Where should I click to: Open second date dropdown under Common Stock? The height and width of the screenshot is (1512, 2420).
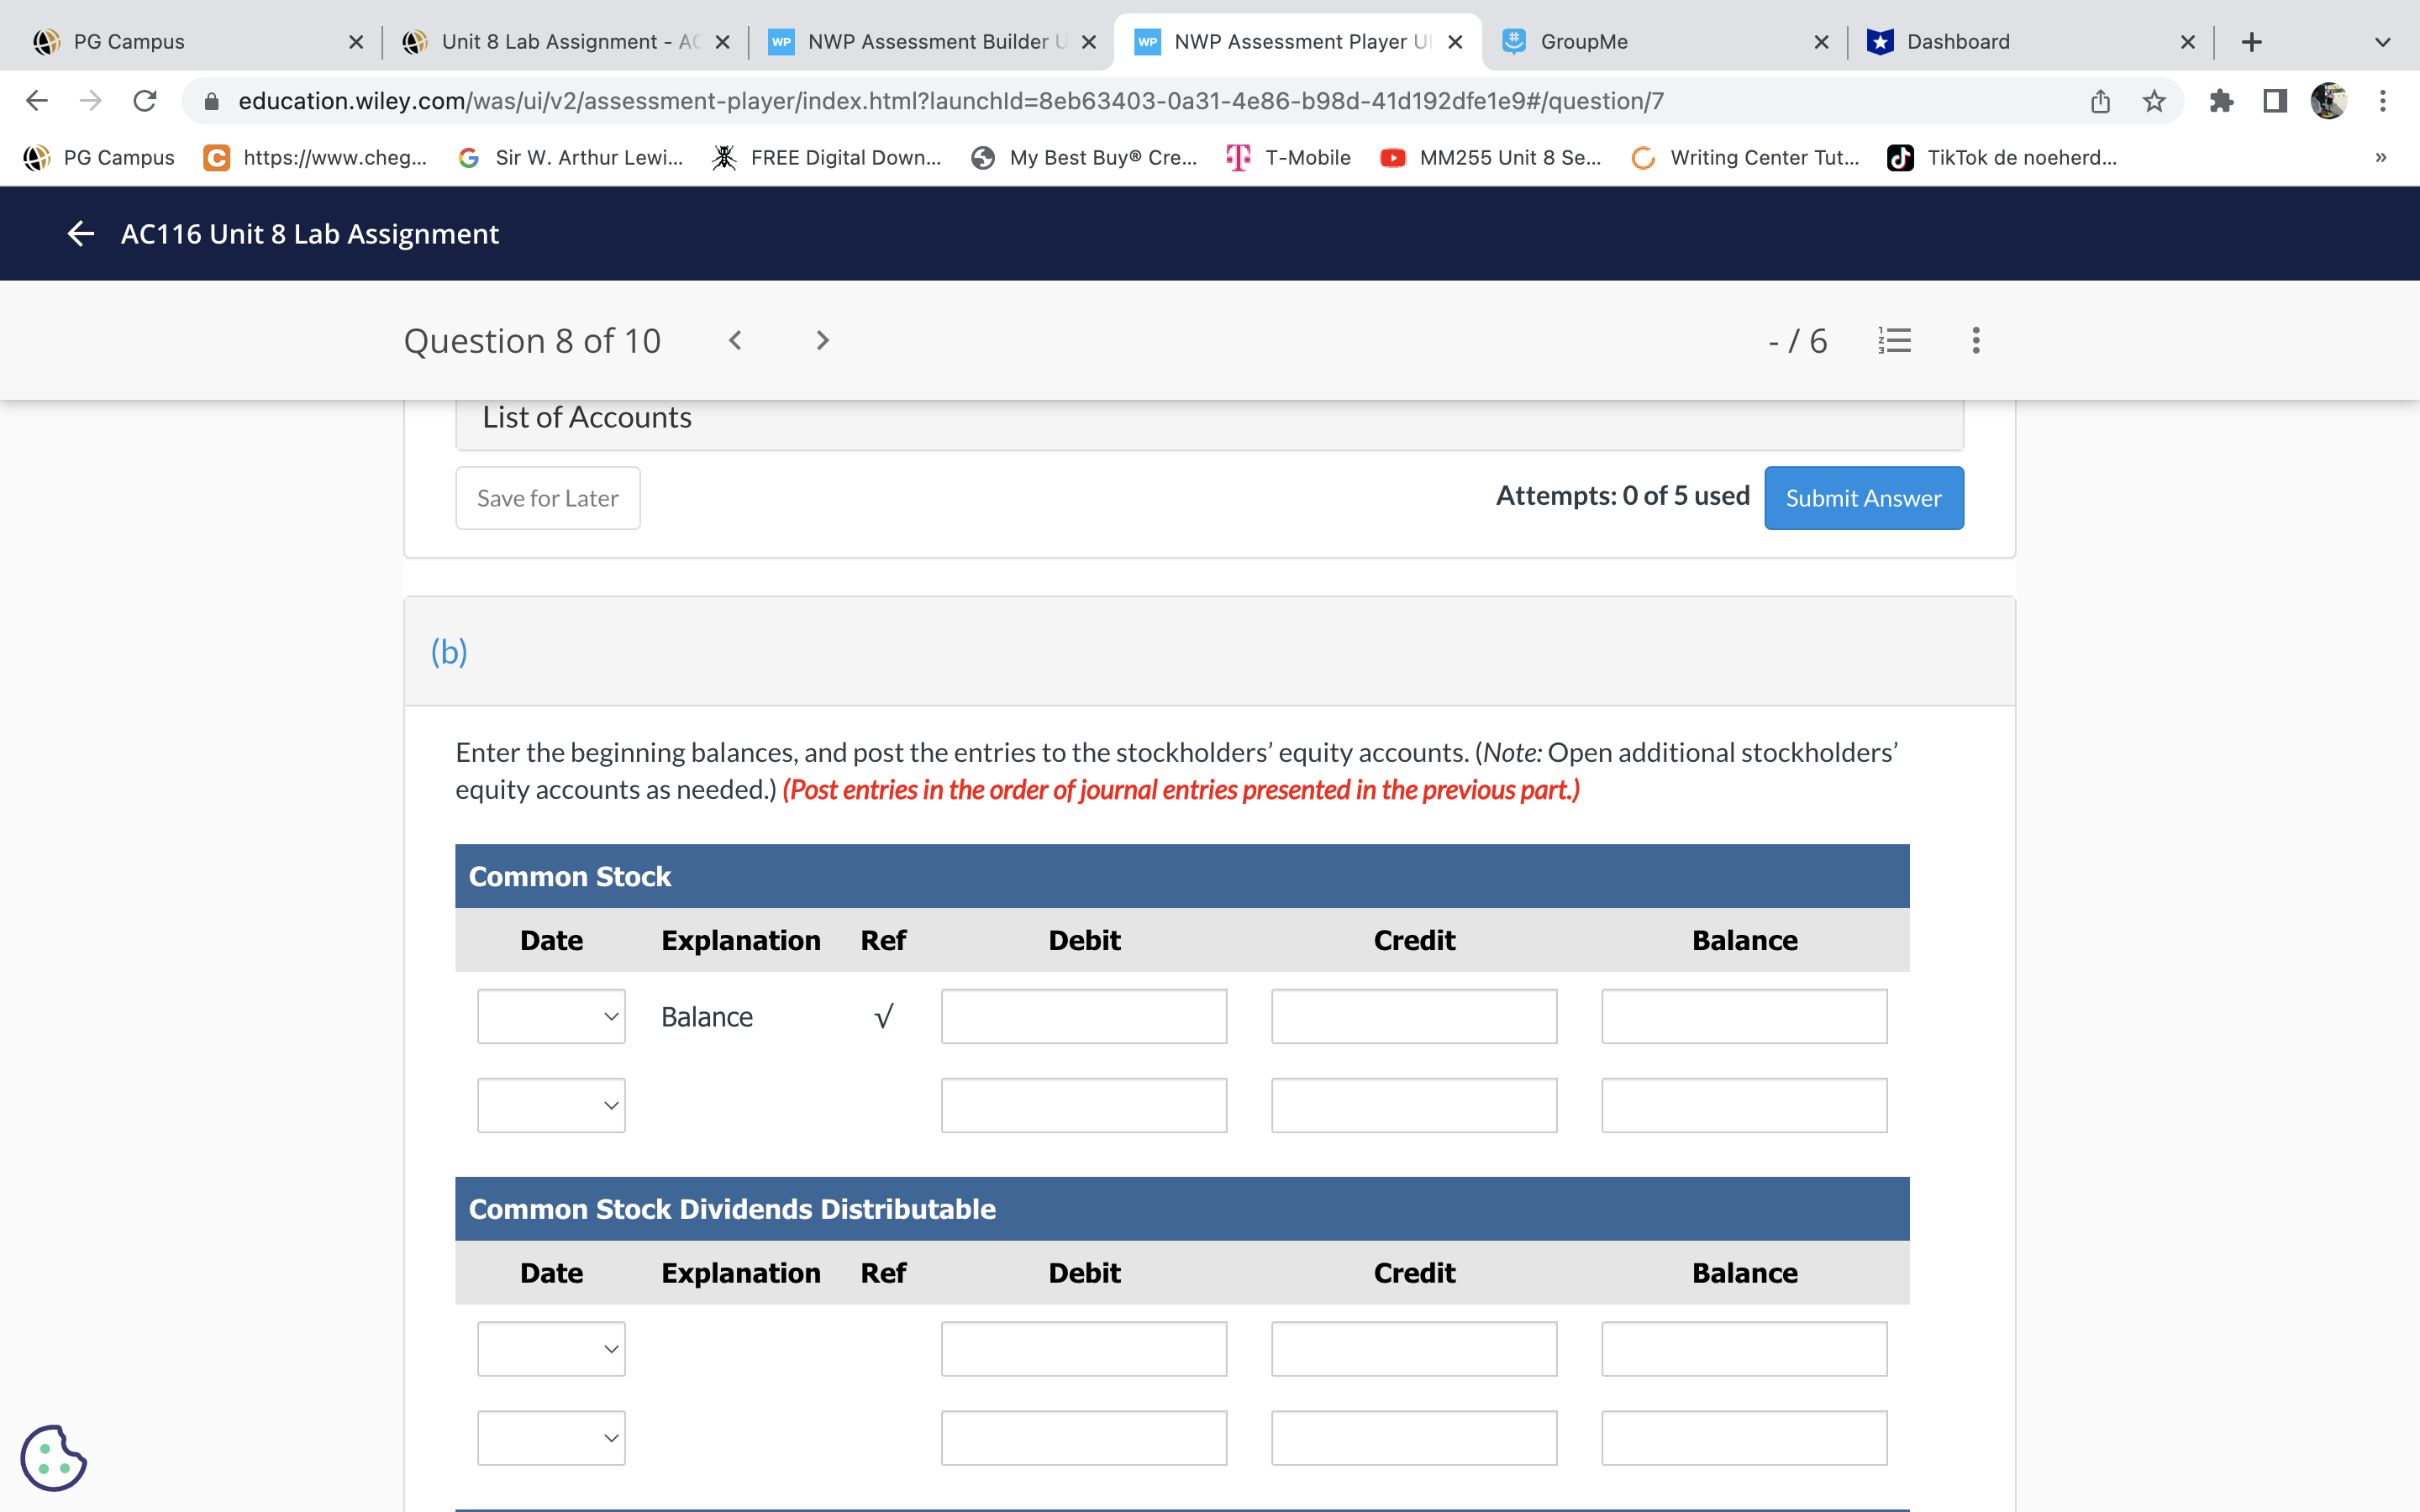pyautogui.click(x=551, y=1105)
